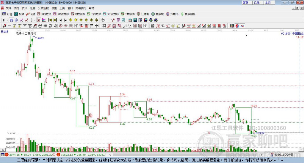Open the 9P四方形 tool
This screenshot has width=304, height=163.
point(61,14)
